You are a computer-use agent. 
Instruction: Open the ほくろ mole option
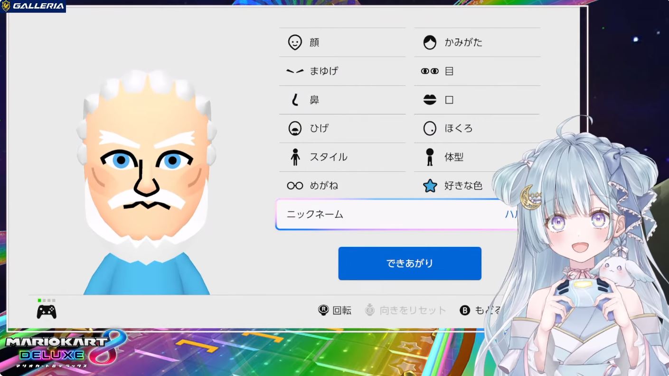(477, 128)
